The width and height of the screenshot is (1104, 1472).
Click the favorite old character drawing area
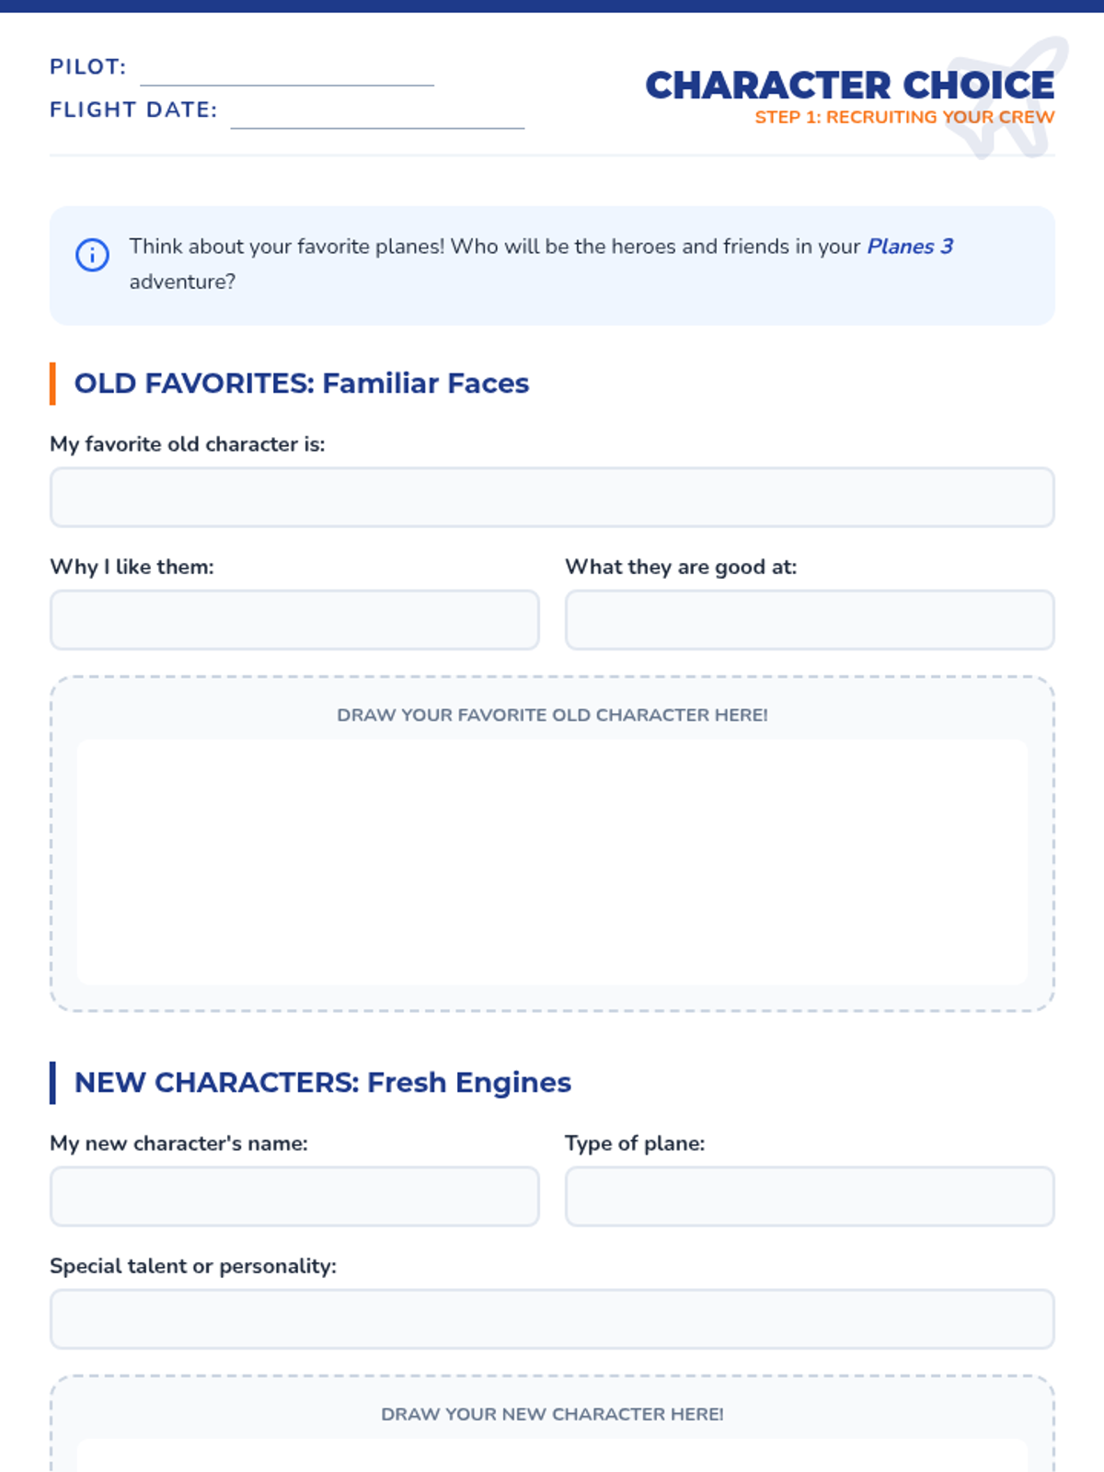click(552, 862)
